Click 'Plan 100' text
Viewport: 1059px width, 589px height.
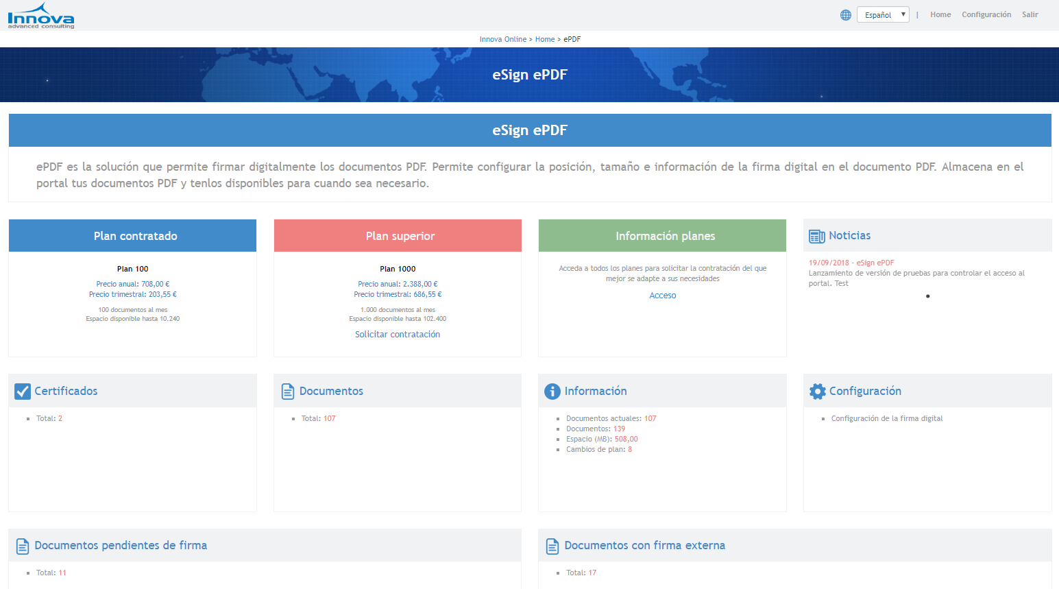[132, 269]
